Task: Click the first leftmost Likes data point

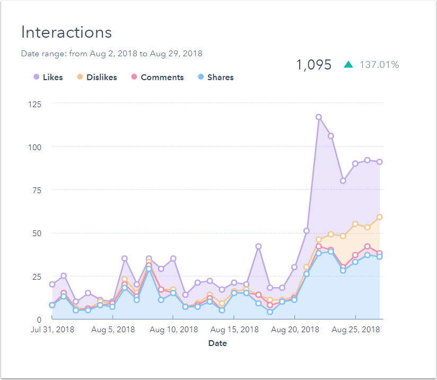Action: pyautogui.click(x=52, y=284)
